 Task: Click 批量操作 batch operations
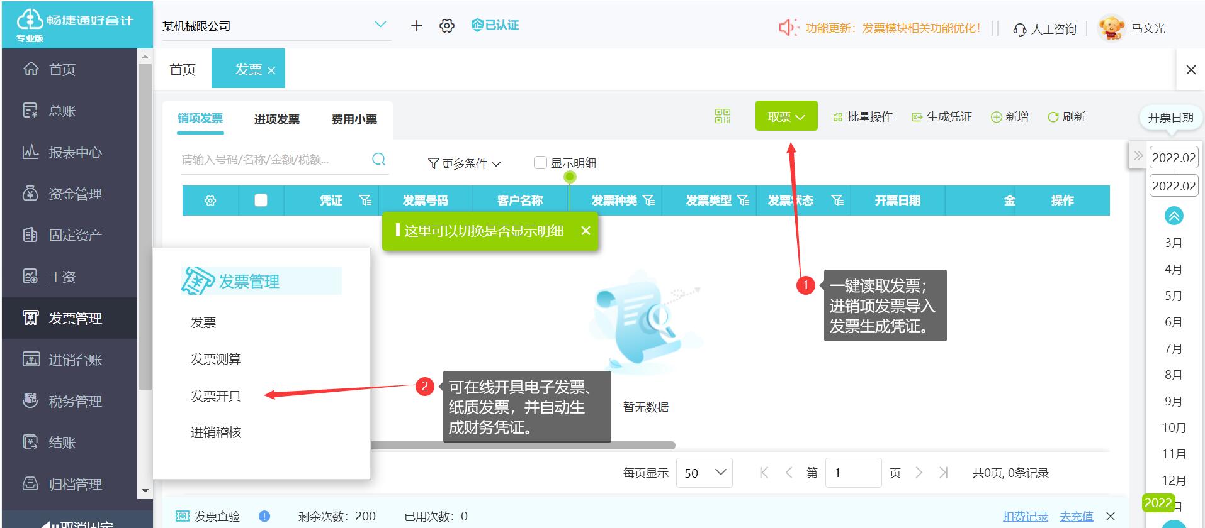pyautogui.click(x=863, y=117)
